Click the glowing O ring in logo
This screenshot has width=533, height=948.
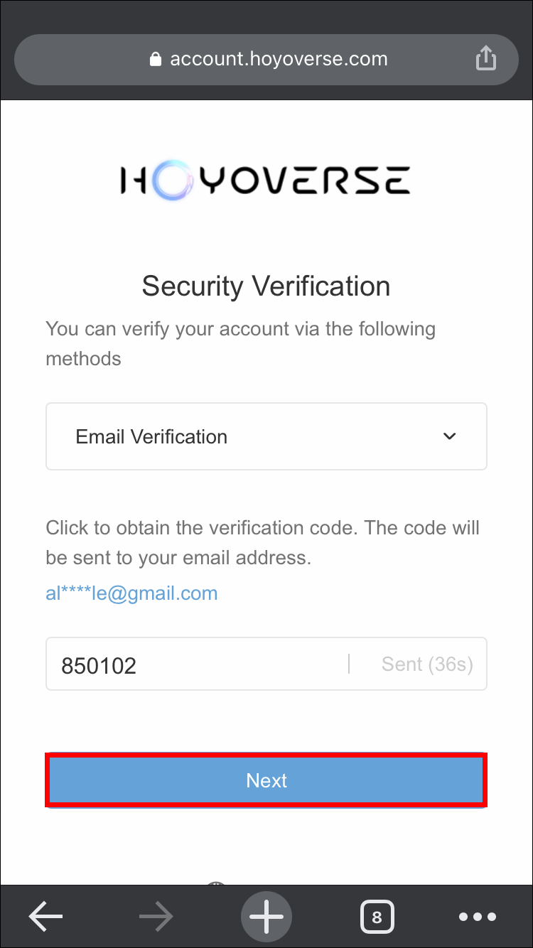(171, 180)
